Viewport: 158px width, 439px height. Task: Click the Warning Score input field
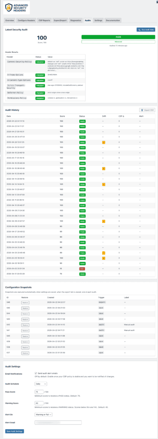39,403
